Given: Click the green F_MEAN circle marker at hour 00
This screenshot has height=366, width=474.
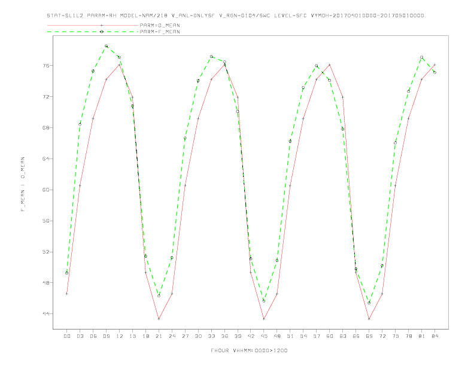Looking at the screenshot, I should (67, 273).
